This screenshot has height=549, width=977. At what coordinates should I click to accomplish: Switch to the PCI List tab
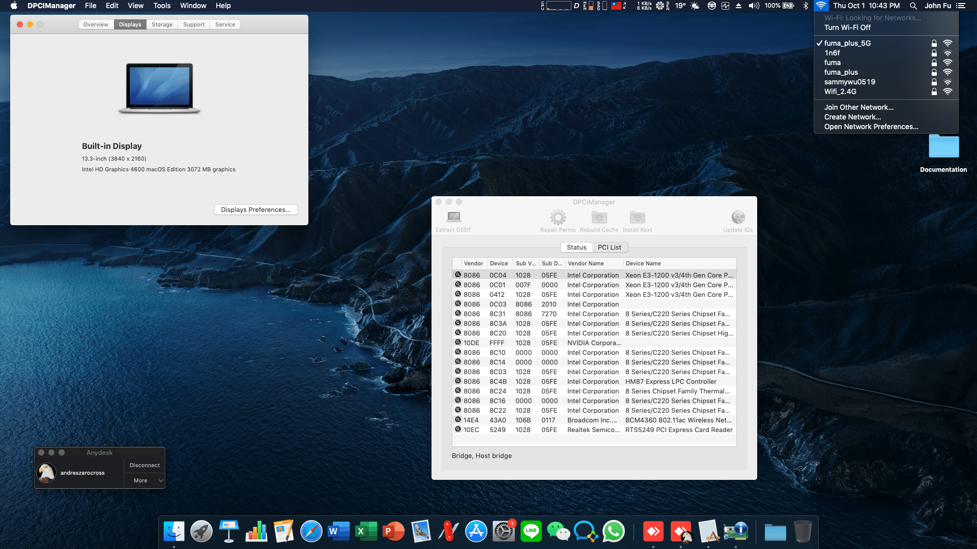[x=610, y=247]
